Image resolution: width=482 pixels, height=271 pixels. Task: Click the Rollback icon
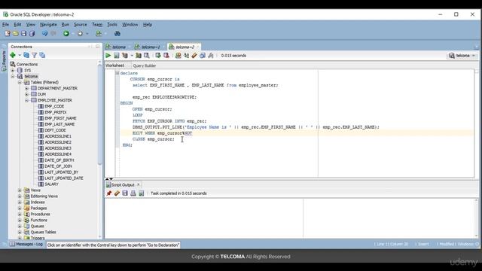166,56
